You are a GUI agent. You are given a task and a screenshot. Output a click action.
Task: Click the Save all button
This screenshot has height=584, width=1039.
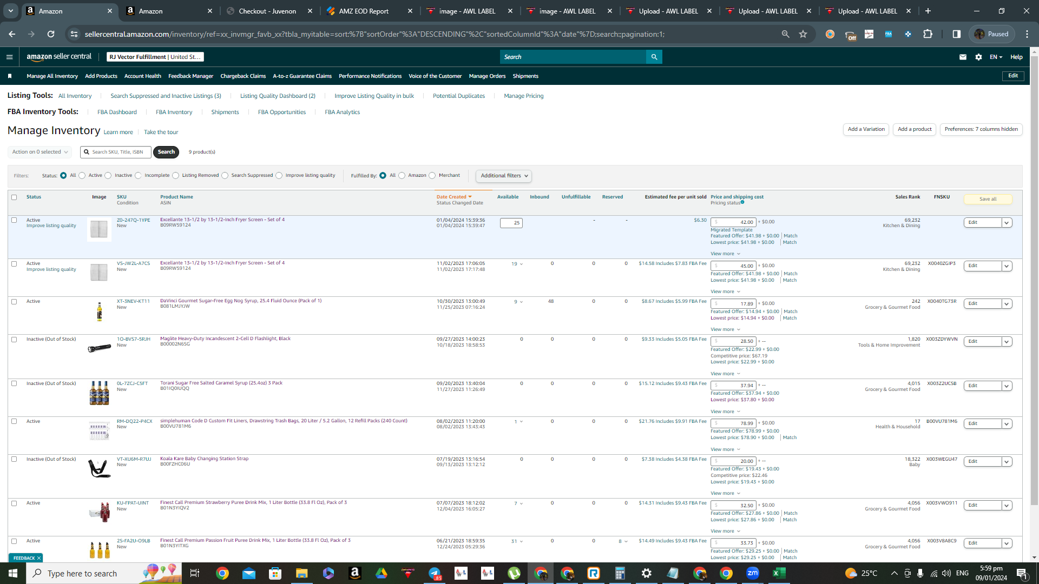988,199
